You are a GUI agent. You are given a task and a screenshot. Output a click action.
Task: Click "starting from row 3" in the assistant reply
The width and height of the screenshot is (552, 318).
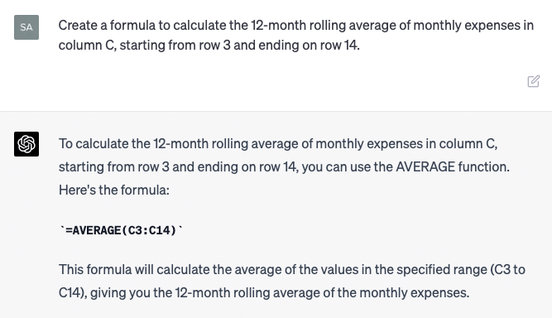tap(114, 166)
